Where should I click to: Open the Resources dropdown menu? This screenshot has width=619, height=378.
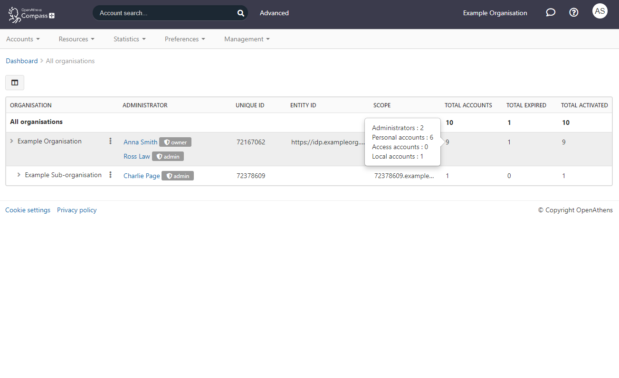click(x=76, y=39)
